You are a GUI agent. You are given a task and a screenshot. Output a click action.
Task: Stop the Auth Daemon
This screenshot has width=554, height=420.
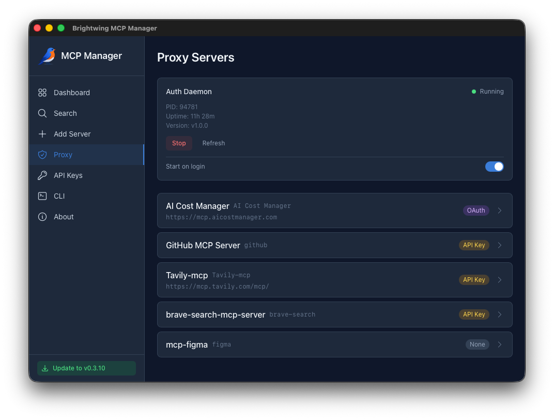coord(179,143)
